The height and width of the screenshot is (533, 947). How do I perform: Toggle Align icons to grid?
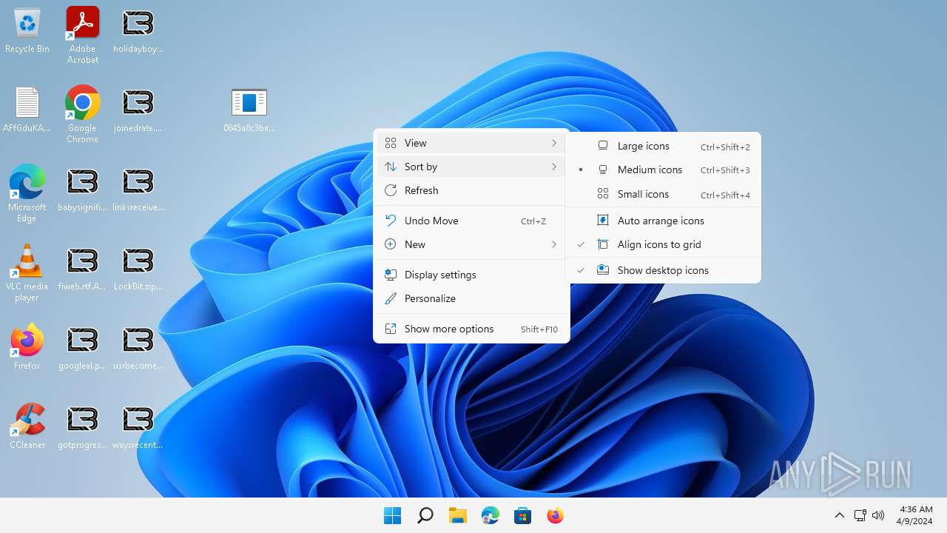point(663,244)
